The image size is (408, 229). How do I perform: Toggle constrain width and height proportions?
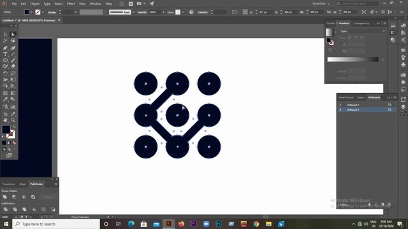click(x=329, y=12)
